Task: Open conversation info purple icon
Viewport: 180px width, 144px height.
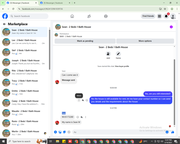Action: pos(171,27)
